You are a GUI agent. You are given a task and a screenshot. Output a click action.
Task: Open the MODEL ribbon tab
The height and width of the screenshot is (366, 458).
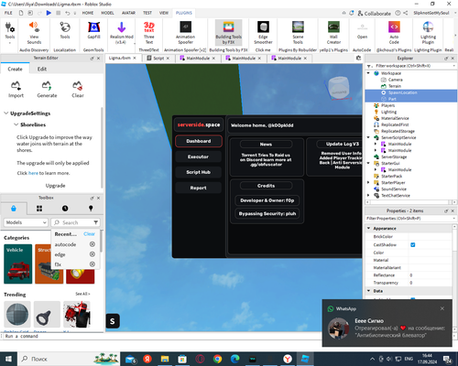coord(107,13)
